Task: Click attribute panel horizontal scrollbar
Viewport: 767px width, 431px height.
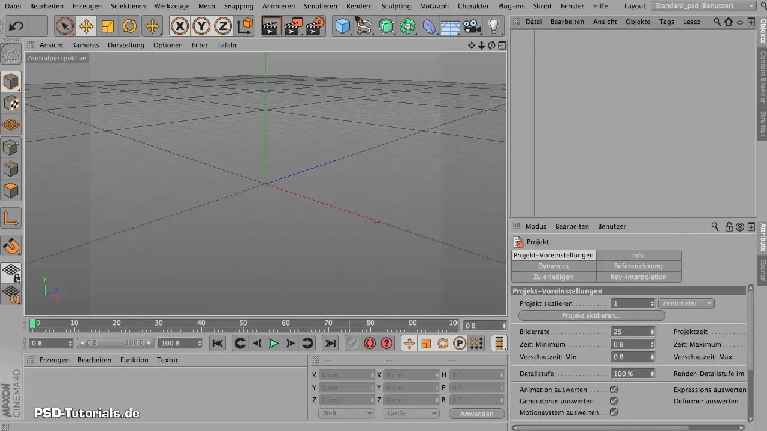Action: point(629,427)
